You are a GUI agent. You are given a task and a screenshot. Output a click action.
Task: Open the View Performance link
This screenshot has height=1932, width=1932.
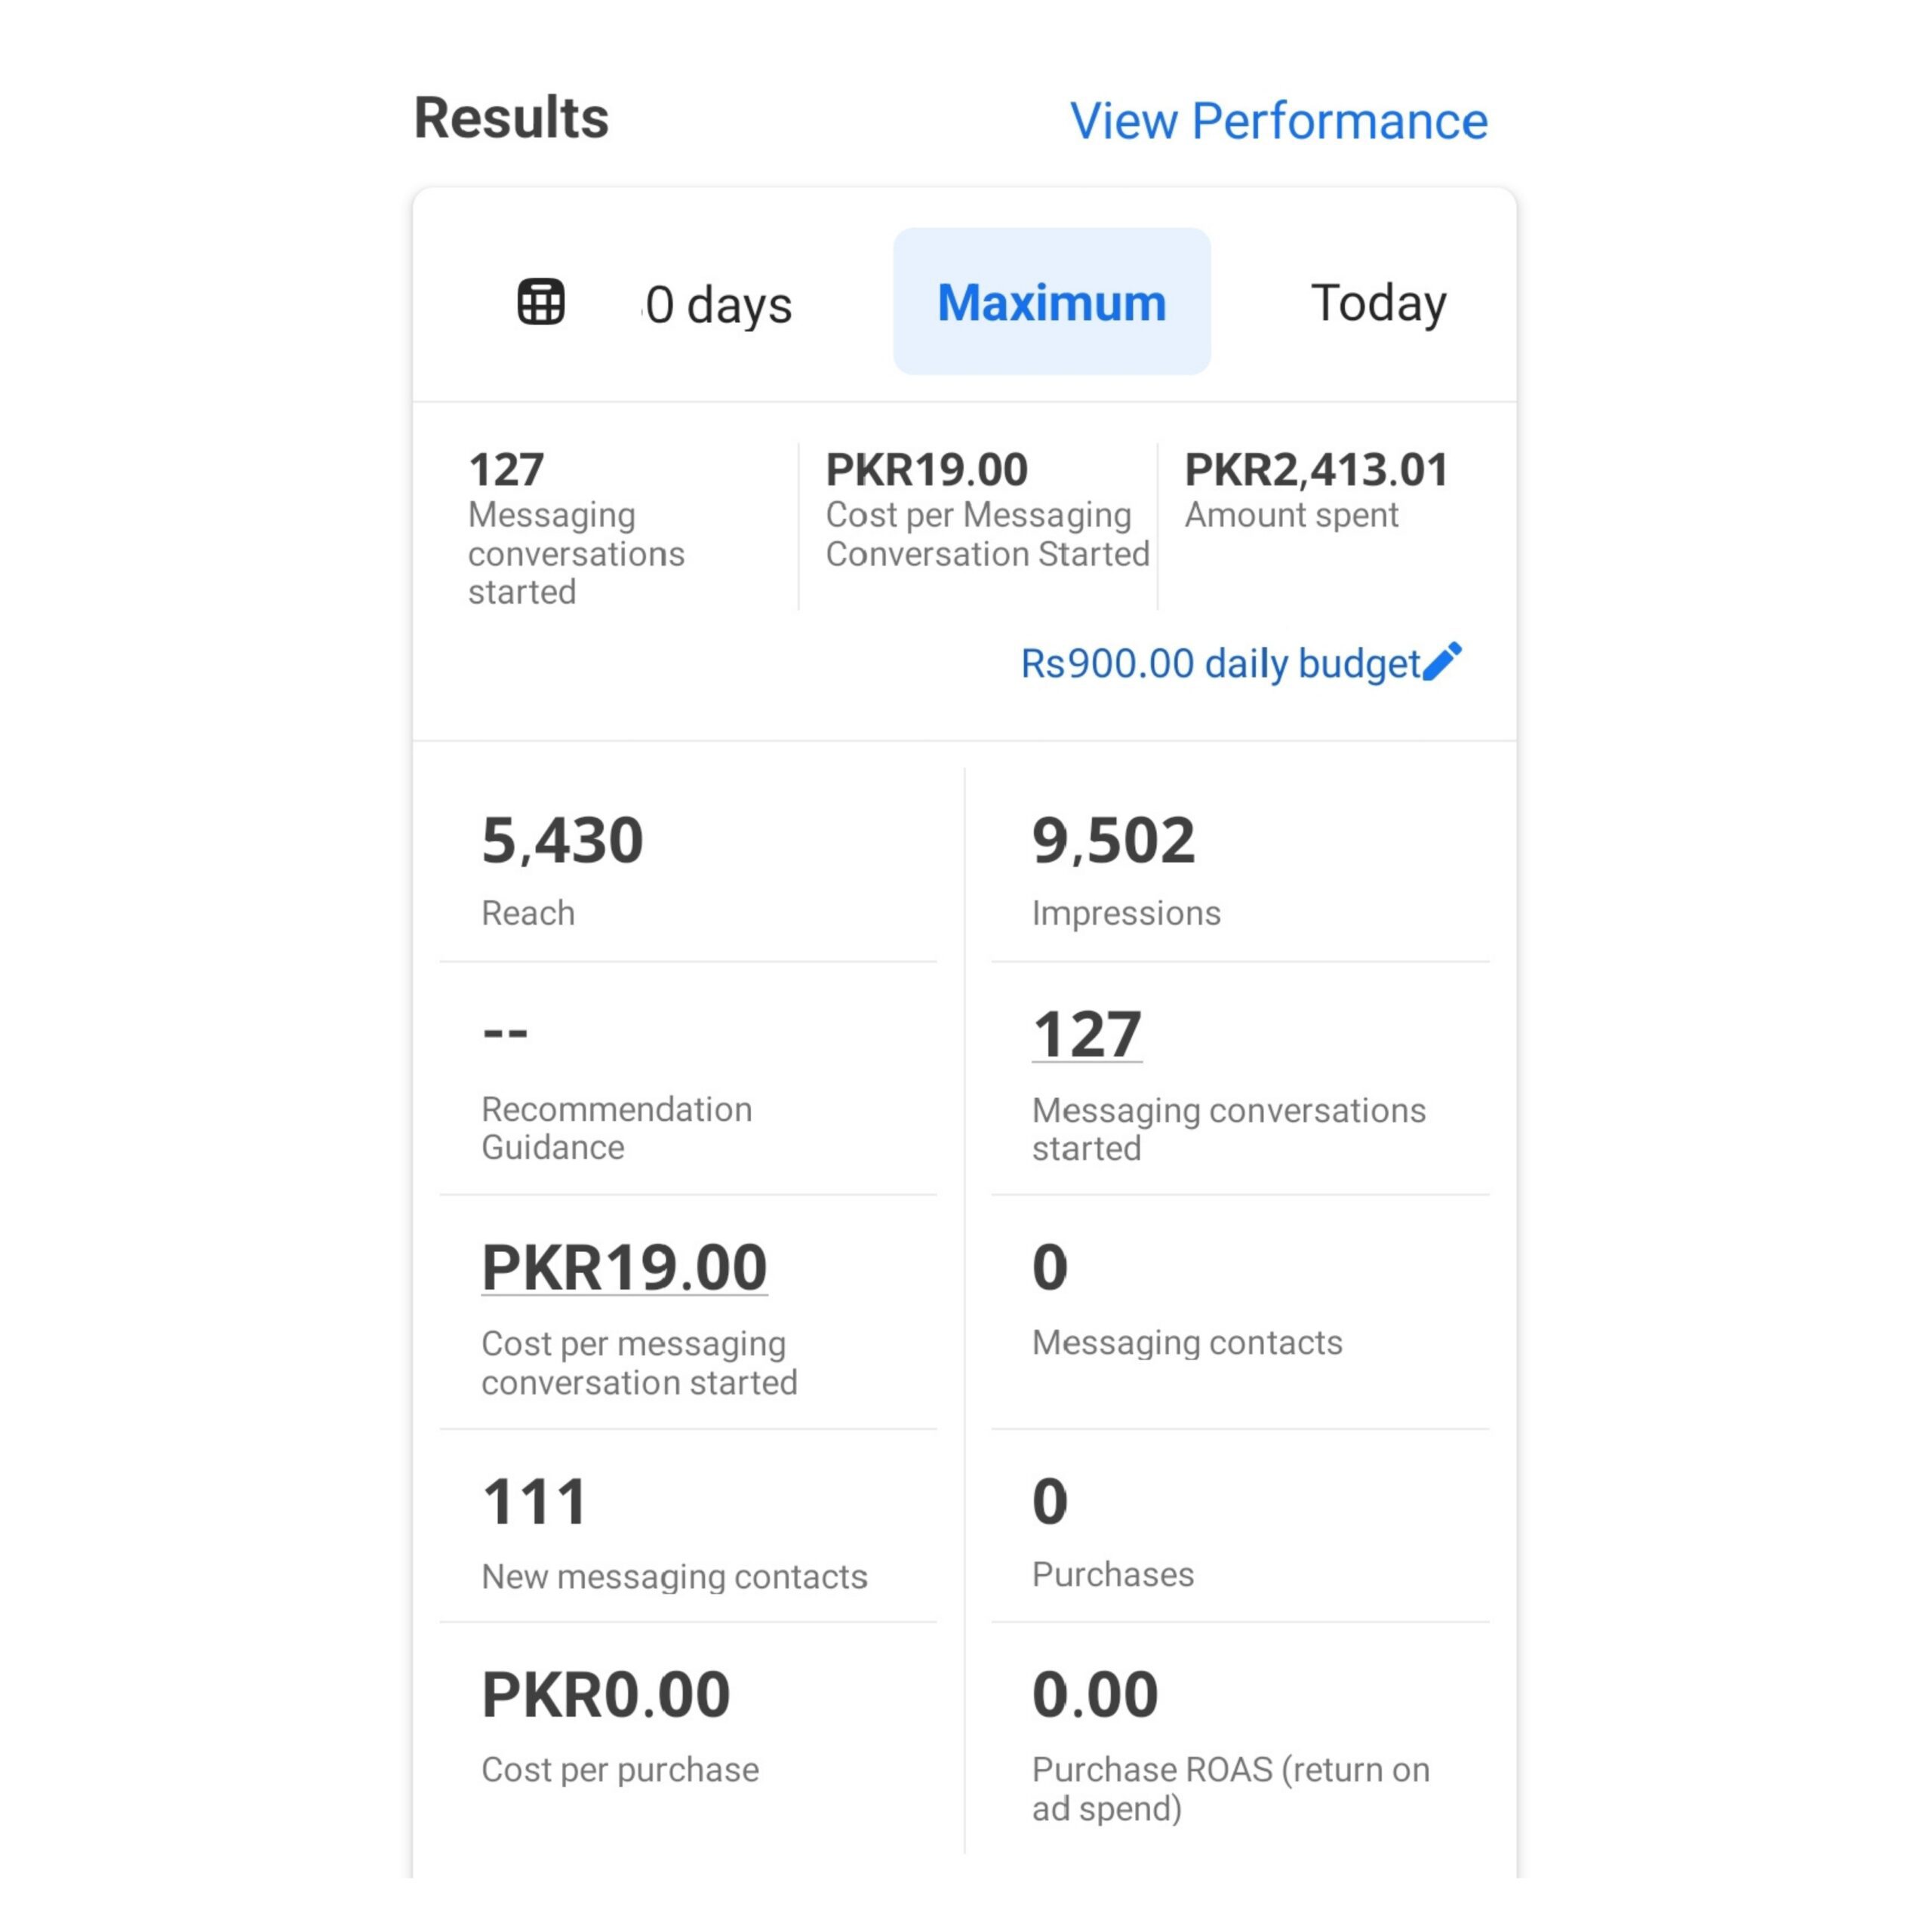coord(1278,121)
